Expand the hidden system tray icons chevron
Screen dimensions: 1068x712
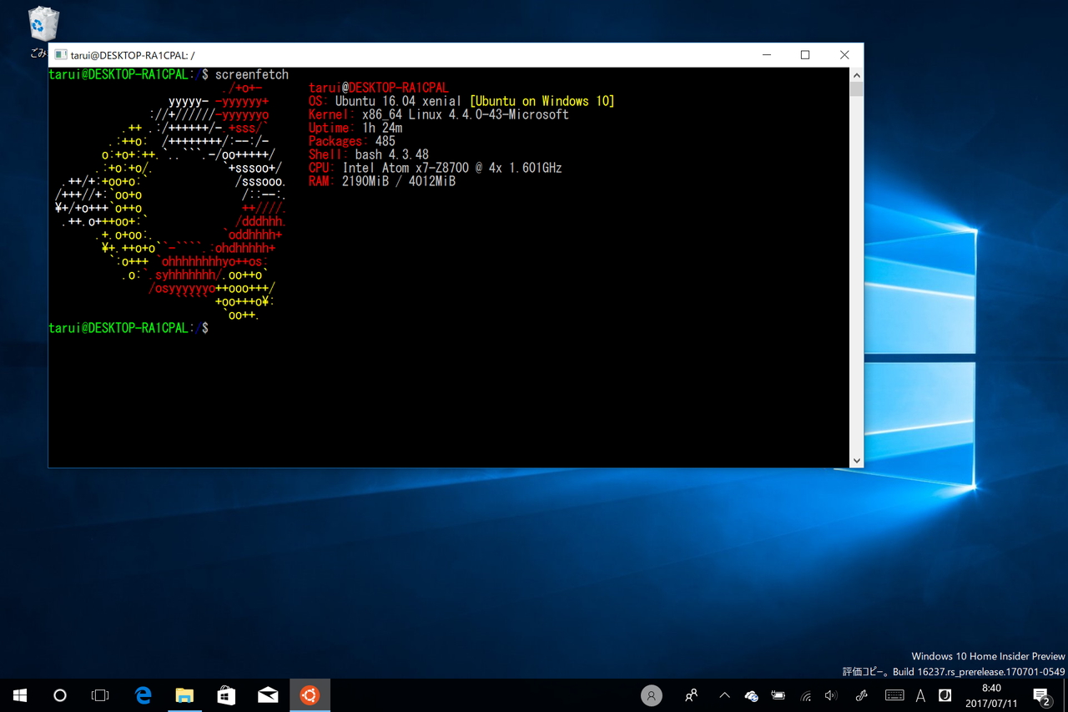click(724, 694)
